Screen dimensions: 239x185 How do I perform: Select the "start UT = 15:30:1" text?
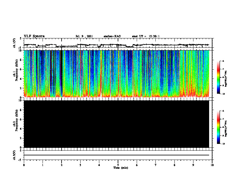click(x=146, y=36)
